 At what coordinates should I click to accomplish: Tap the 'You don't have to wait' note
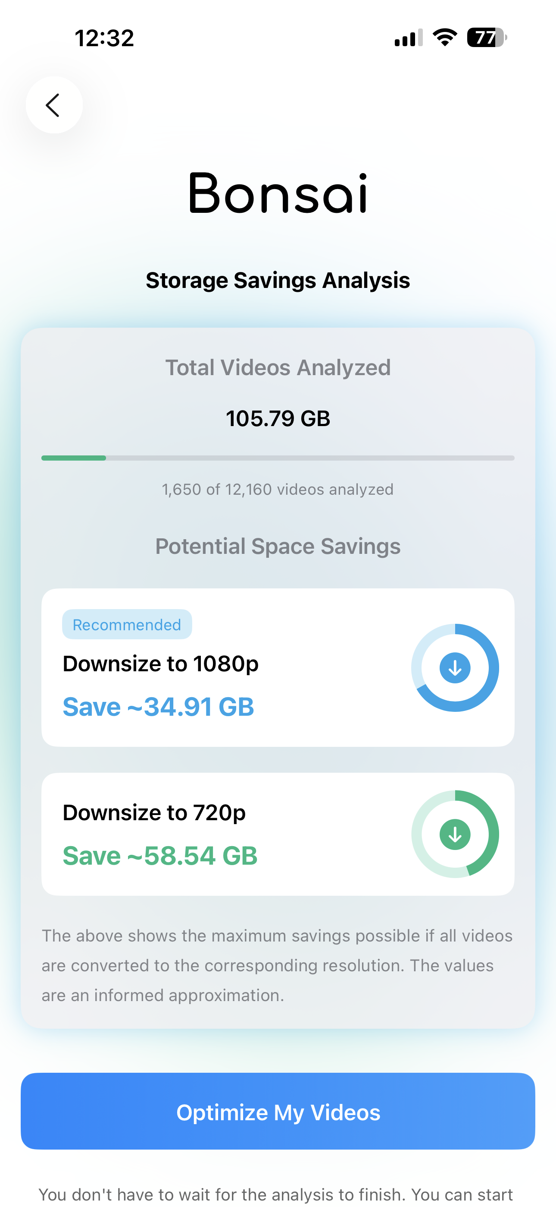tap(276, 1195)
